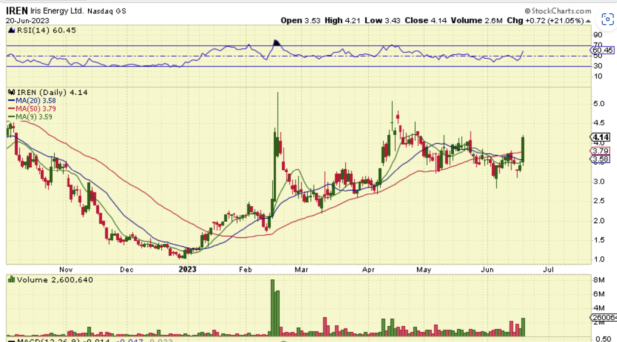Click the 20-Jun-2023 date label

click(26, 20)
